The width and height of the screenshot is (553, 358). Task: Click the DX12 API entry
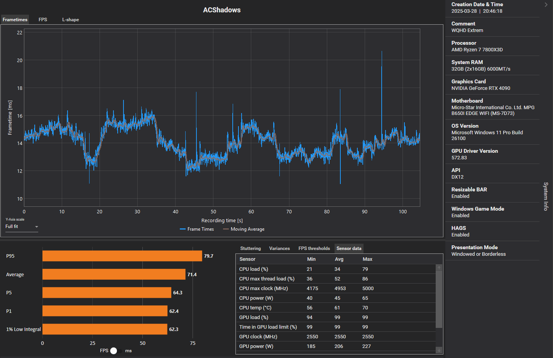pos(458,177)
